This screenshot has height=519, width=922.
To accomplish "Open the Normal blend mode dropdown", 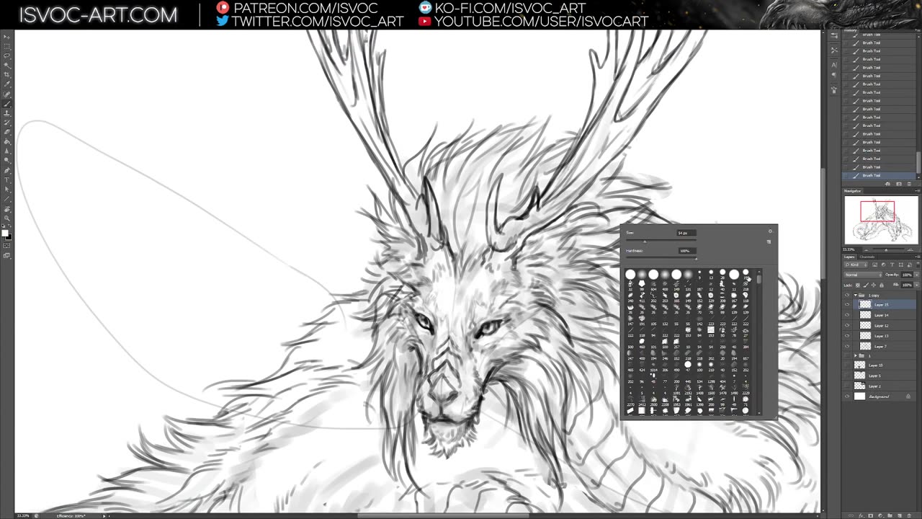I will 864,275.
